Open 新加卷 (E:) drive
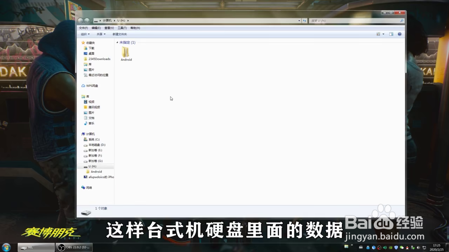The height and width of the screenshot is (252, 449). tap(93, 150)
